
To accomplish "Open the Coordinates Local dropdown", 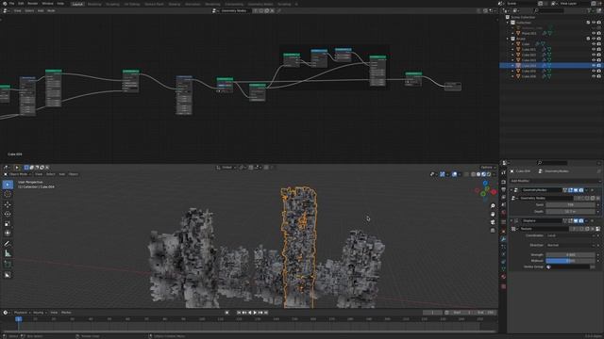I will [570, 235].
